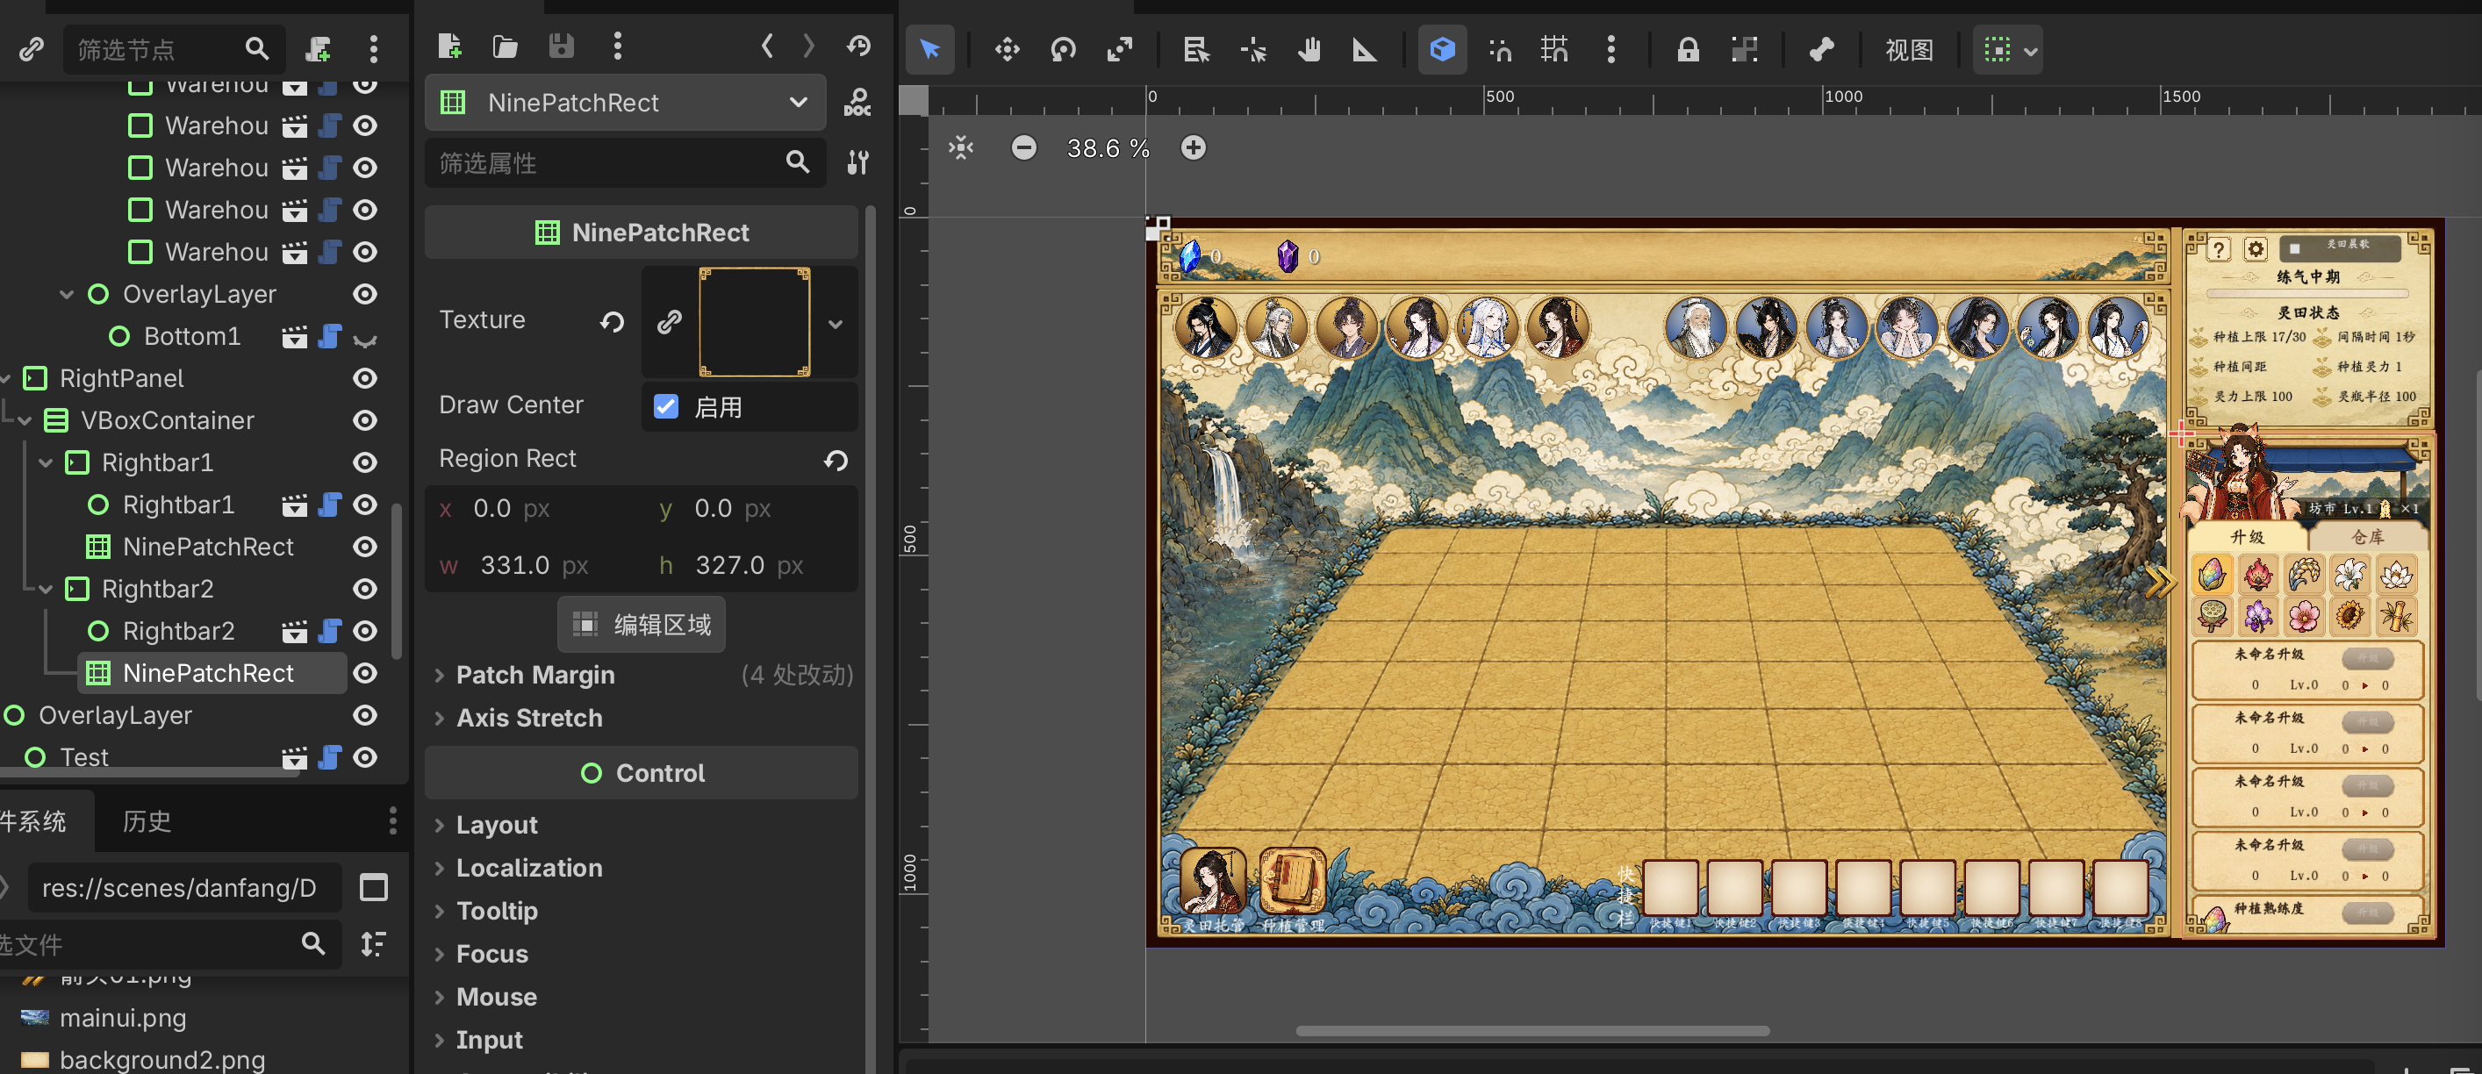Collapse the Rightbar2 container node
This screenshot has height=1074, width=2482.
pyautogui.click(x=46, y=590)
